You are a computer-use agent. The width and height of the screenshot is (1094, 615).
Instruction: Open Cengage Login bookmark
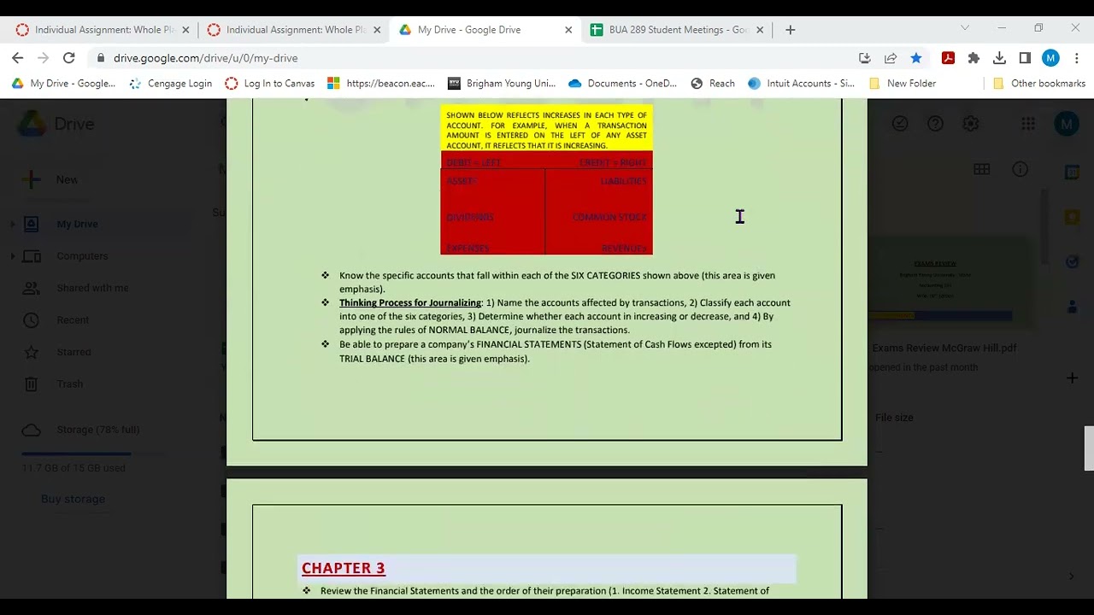coord(170,84)
